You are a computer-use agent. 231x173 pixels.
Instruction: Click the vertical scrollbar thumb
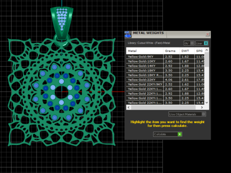pos(207,60)
